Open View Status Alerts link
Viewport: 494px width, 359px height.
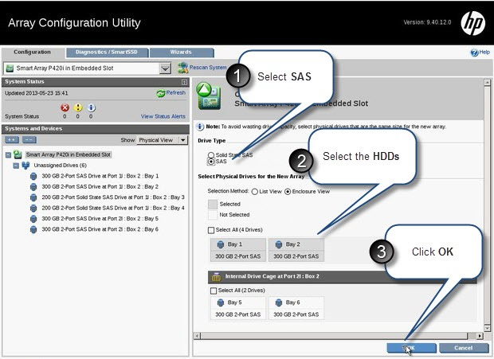tap(163, 116)
